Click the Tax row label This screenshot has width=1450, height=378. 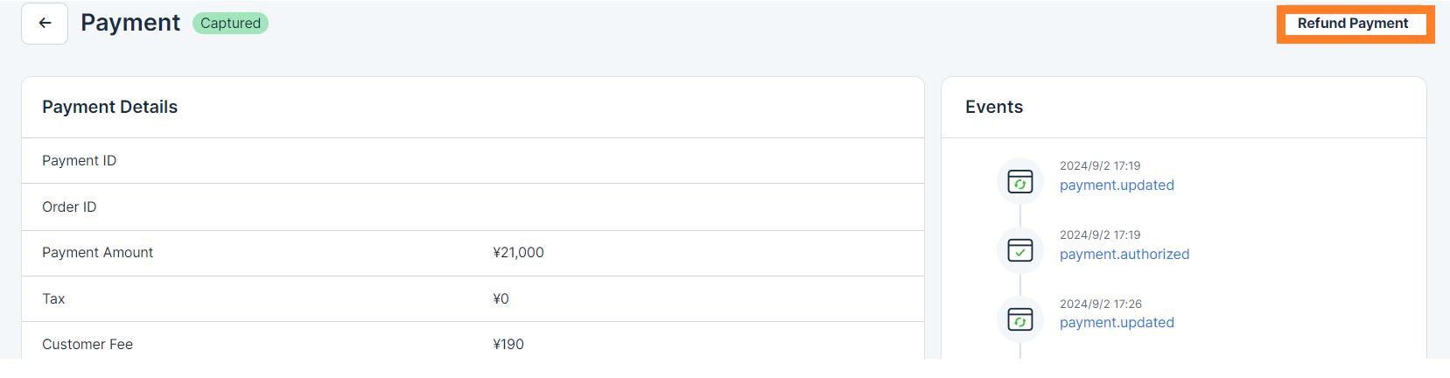click(53, 299)
